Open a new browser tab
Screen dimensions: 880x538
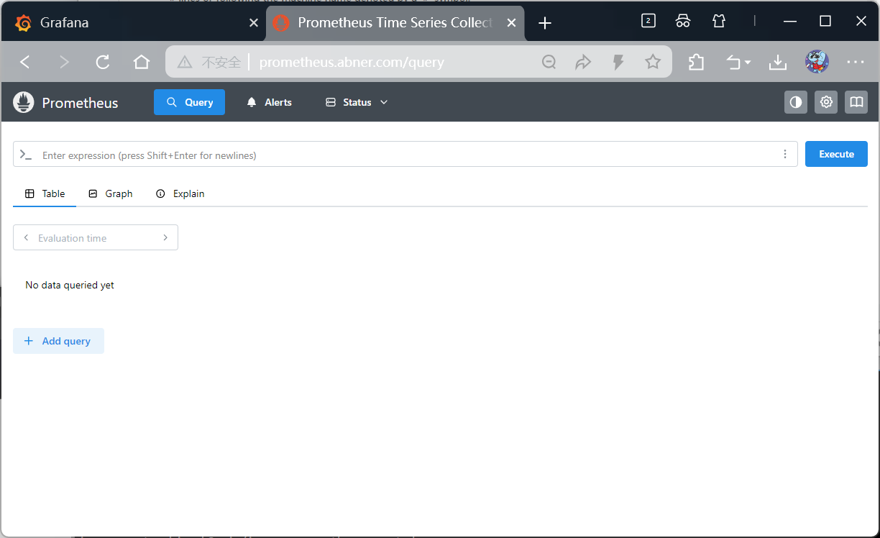pyautogui.click(x=545, y=23)
